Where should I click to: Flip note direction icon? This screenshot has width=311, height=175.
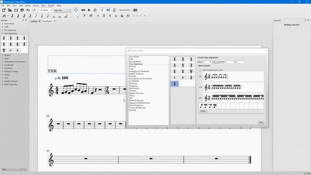(128, 16)
